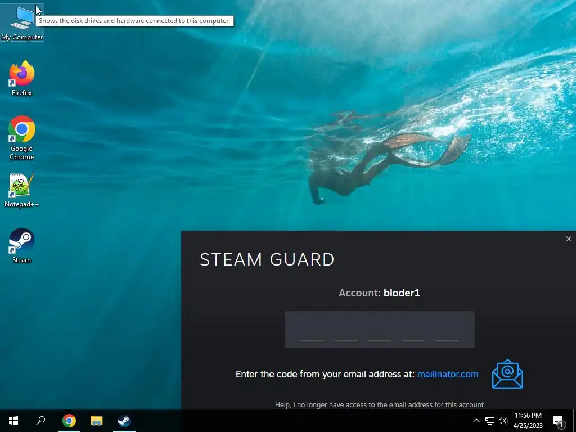Open the Windows Start menu

coord(13,421)
